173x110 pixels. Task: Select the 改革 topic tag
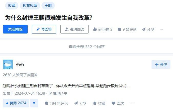click(x=12, y=6)
